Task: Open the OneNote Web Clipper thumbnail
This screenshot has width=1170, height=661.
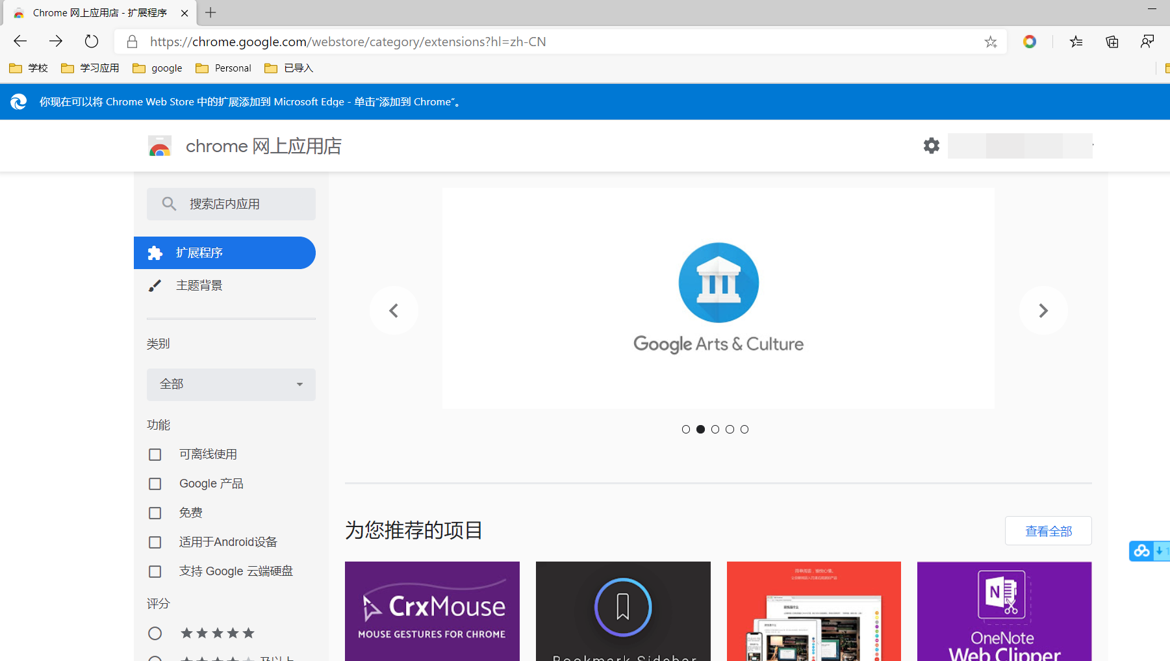Action: 1004,611
